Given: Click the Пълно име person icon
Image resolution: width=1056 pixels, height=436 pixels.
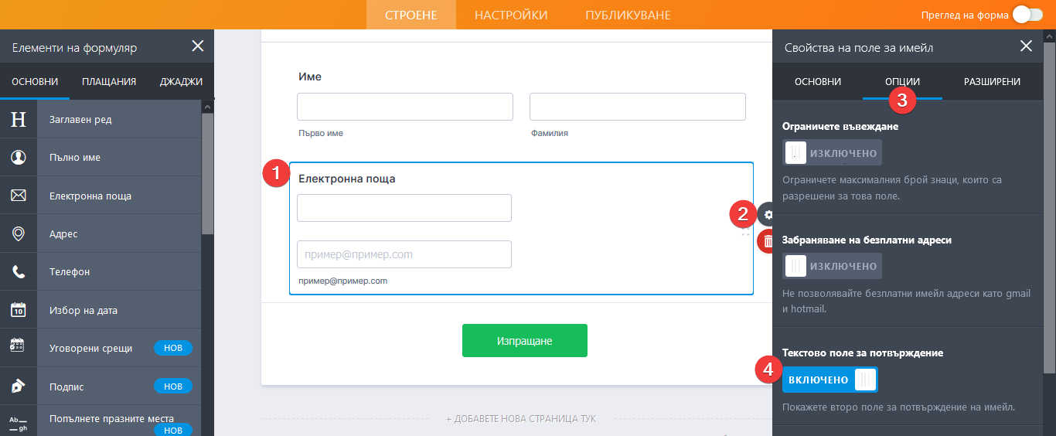Looking at the screenshot, I should coord(19,158).
